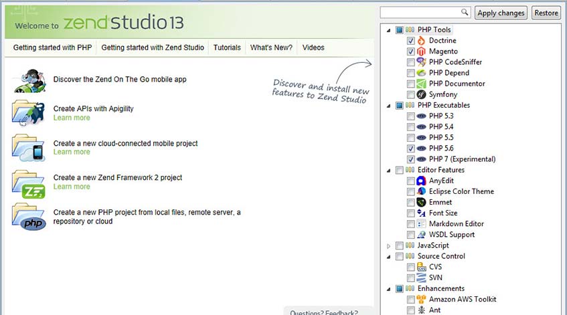This screenshot has height=315, width=567.
Task: Click the Apigility folder icon
Action: coord(29,112)
